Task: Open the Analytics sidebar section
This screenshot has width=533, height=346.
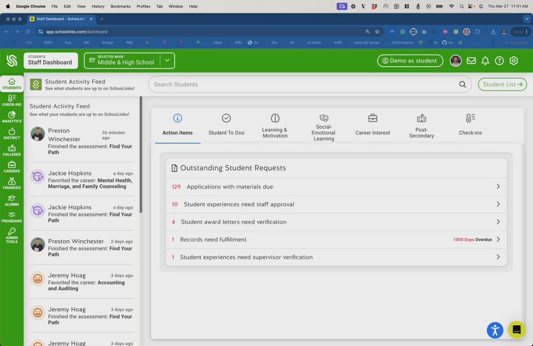Action: click(x=12, y=117)
